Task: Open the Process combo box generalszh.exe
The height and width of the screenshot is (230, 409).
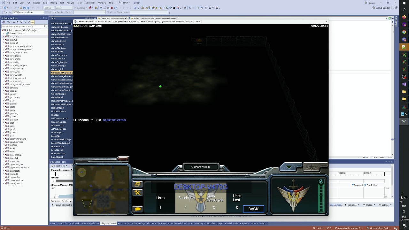Action: click(28, 12)
